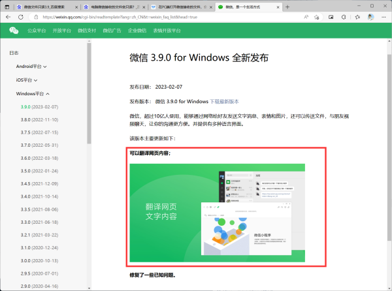Screen dimensions: 392x291
Task: Refresh the page with the reload icon
Action: click(x=22, y=16)
